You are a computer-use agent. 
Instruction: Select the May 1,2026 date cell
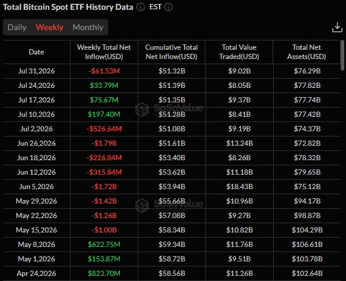36,259
